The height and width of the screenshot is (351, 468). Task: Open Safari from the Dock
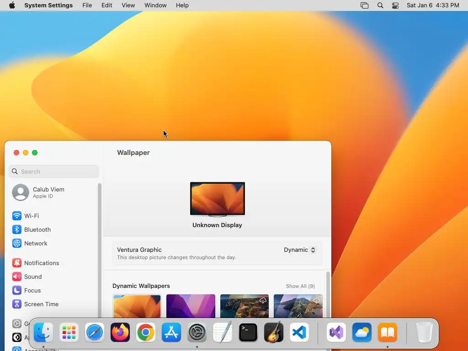coord(95,332)
